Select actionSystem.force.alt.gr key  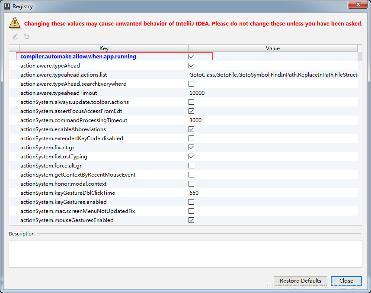tap(51, 166)
